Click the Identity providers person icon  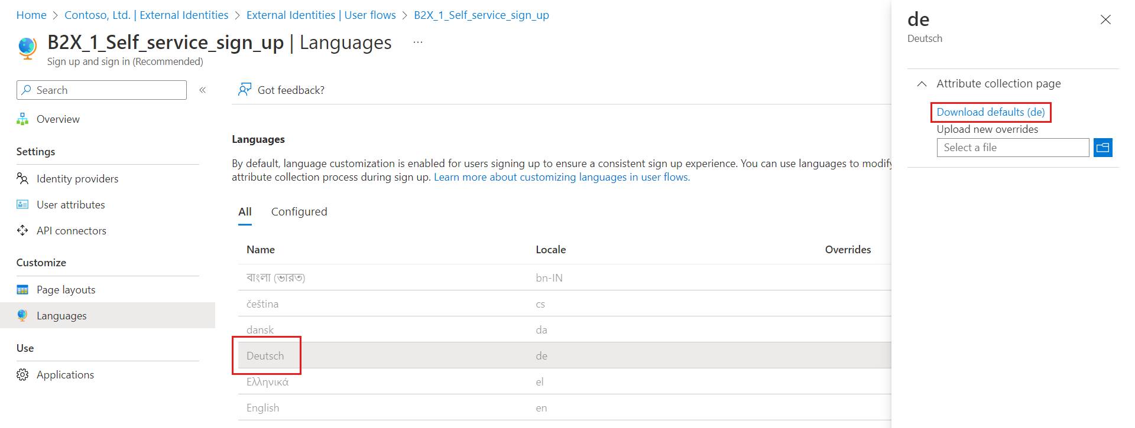(22, 179)
